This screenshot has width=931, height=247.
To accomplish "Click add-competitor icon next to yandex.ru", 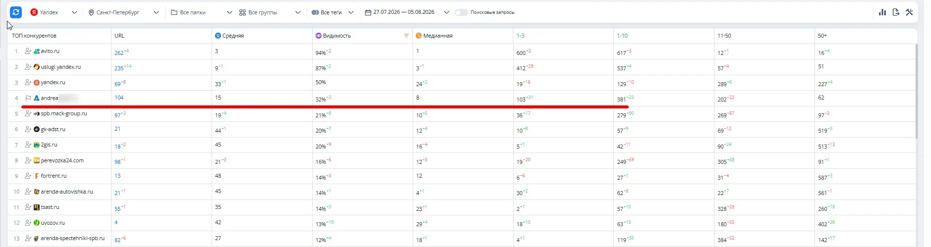I will (28, 82).
